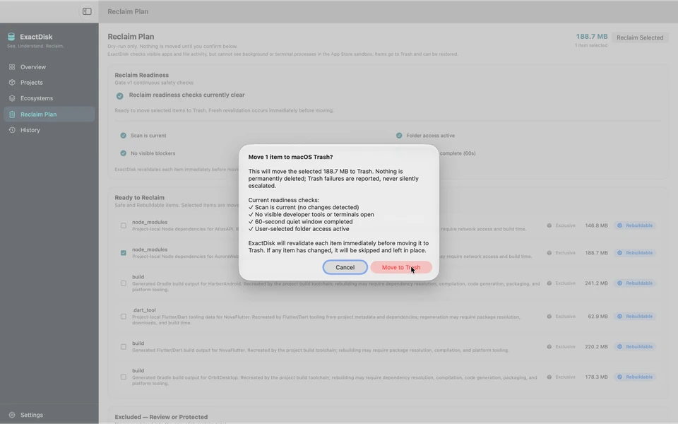Click the 220.2 MB size value

coord(596,346)
